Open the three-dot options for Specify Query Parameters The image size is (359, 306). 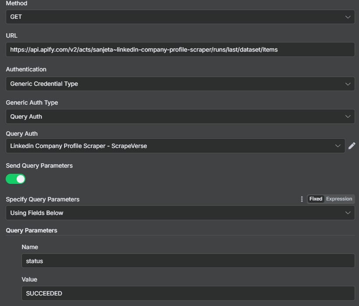point(302,199)
